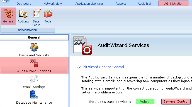Viewport: 192px width, 107px height.
Task: Click the AuditWizard Services page heading
Action: 123,45
